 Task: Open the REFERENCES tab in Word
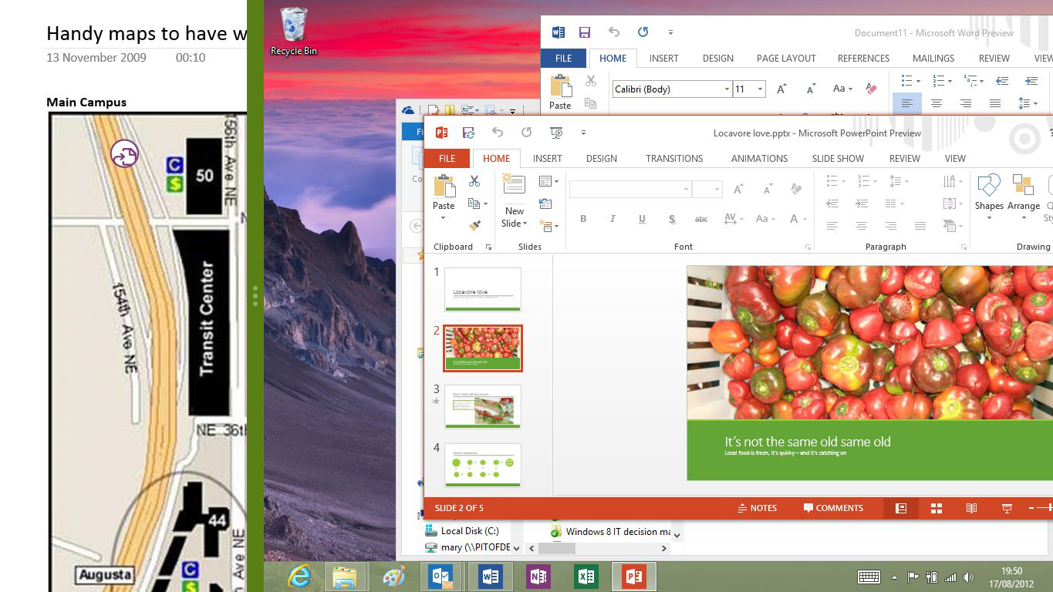[863, 58]
